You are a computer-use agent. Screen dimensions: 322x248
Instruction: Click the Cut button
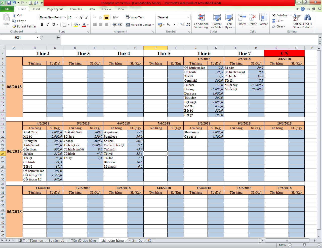17,15
